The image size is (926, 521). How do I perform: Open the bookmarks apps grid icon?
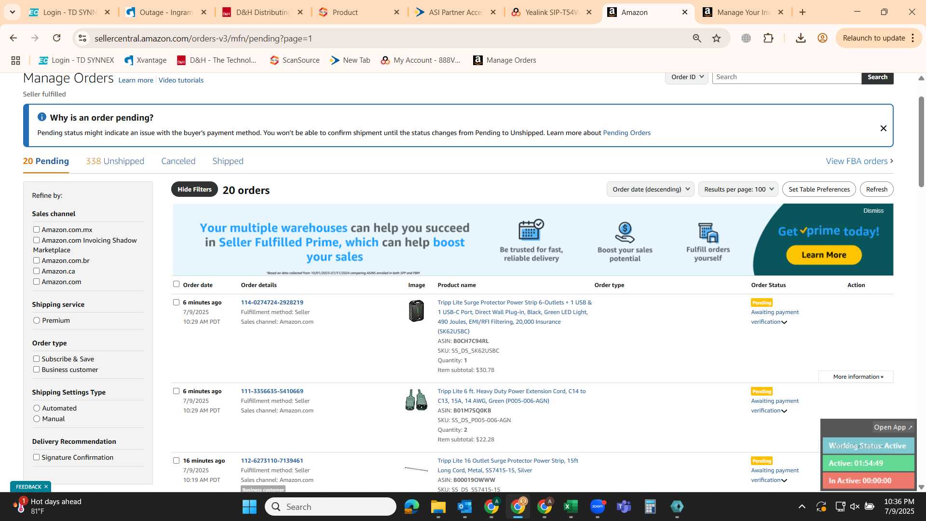(15, 60)
